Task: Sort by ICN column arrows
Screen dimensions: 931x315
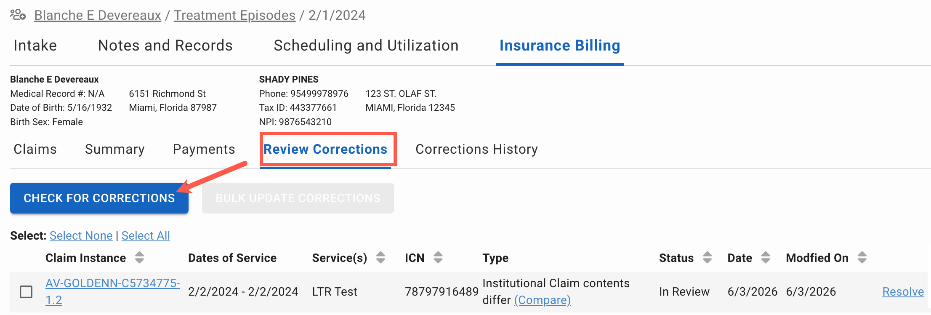Action: tap(438, 257)
